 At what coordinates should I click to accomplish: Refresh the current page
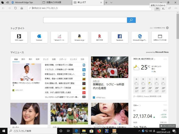pos(16,8)
